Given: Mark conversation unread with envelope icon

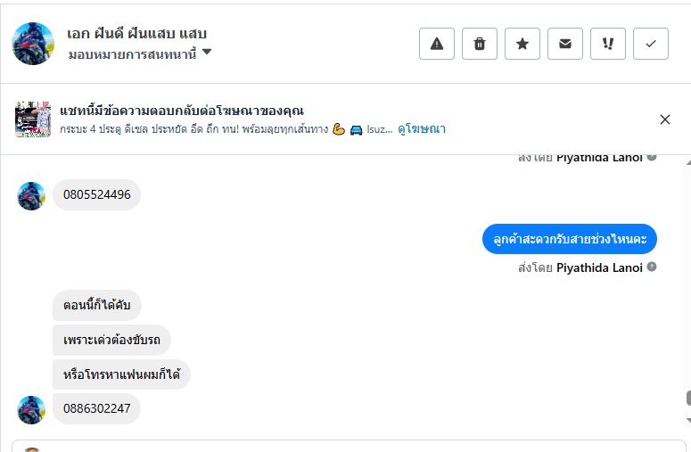Looking at the screenshot, I should pyautogui.click(x=565, y=44).
